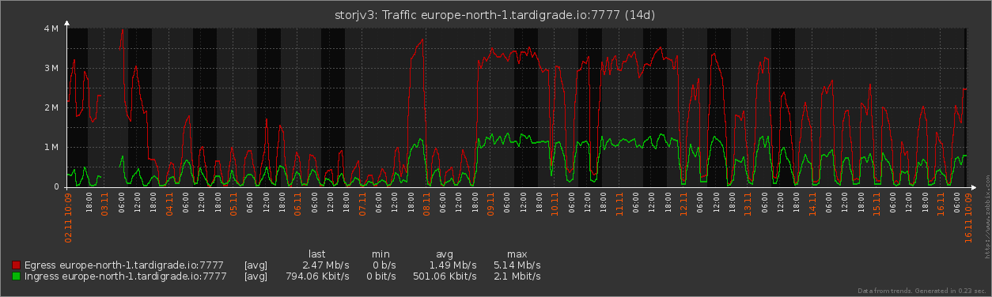
Task: Select the Ingress last value 794.06 Kbit/s
Action: [x=317, y=276]
